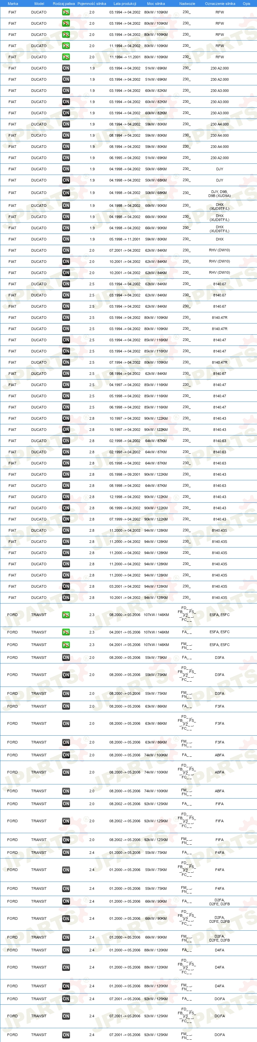257x1042 pixels.
Task: Select the D3FA code in the FM__, FN__ row
Action: [220, 693]
